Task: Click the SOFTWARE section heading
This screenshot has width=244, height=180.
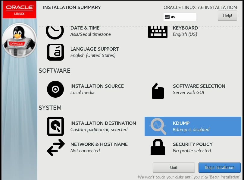Action: (55, 71)
